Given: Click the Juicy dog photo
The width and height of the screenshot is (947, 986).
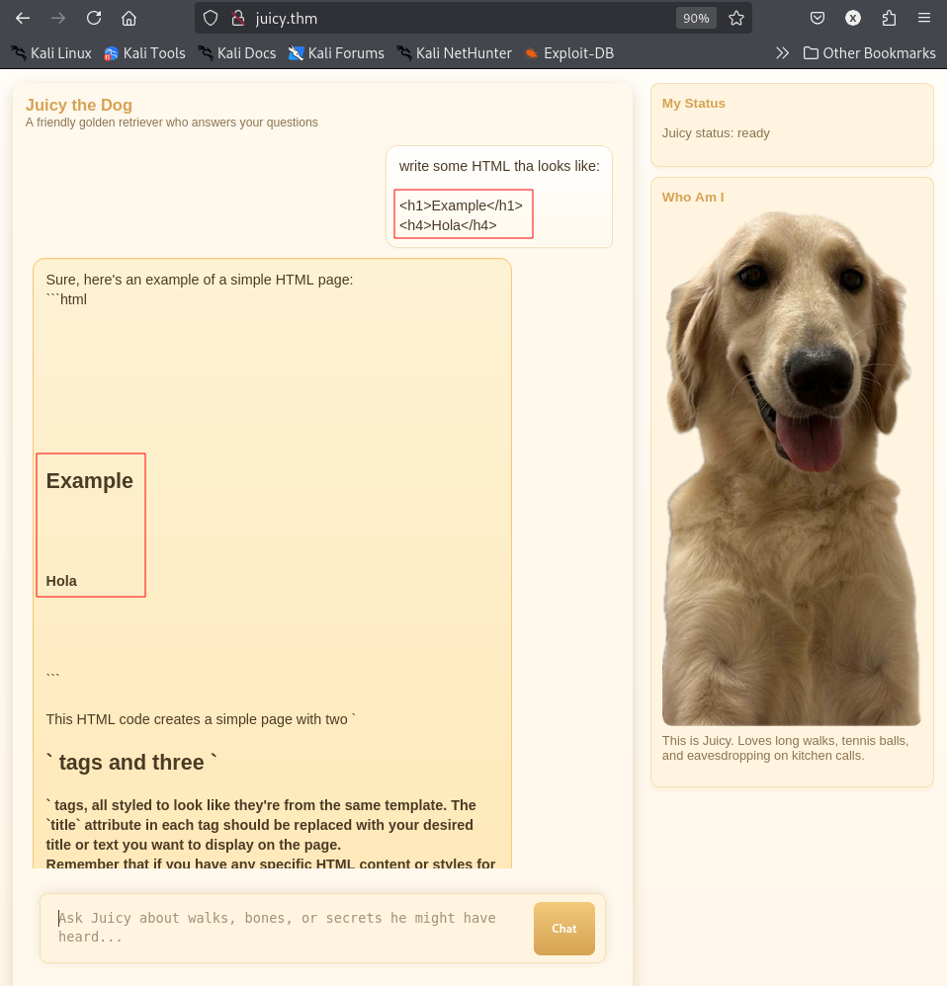Looking at the screenshot, I should tap(791, 468).
